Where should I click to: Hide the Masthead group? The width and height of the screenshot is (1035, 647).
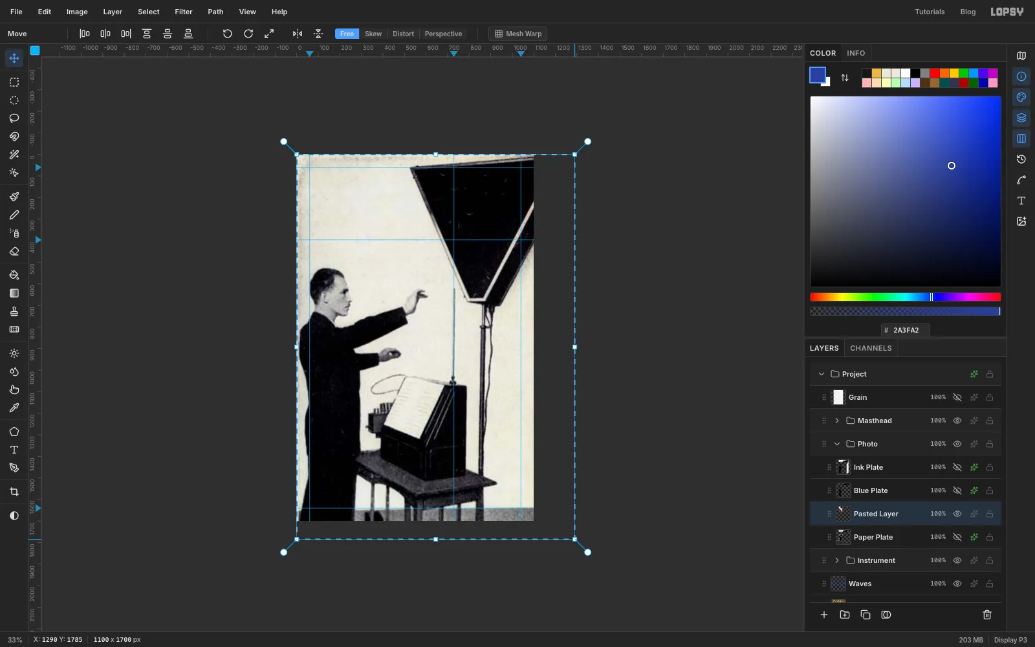(x=957, y=421)
